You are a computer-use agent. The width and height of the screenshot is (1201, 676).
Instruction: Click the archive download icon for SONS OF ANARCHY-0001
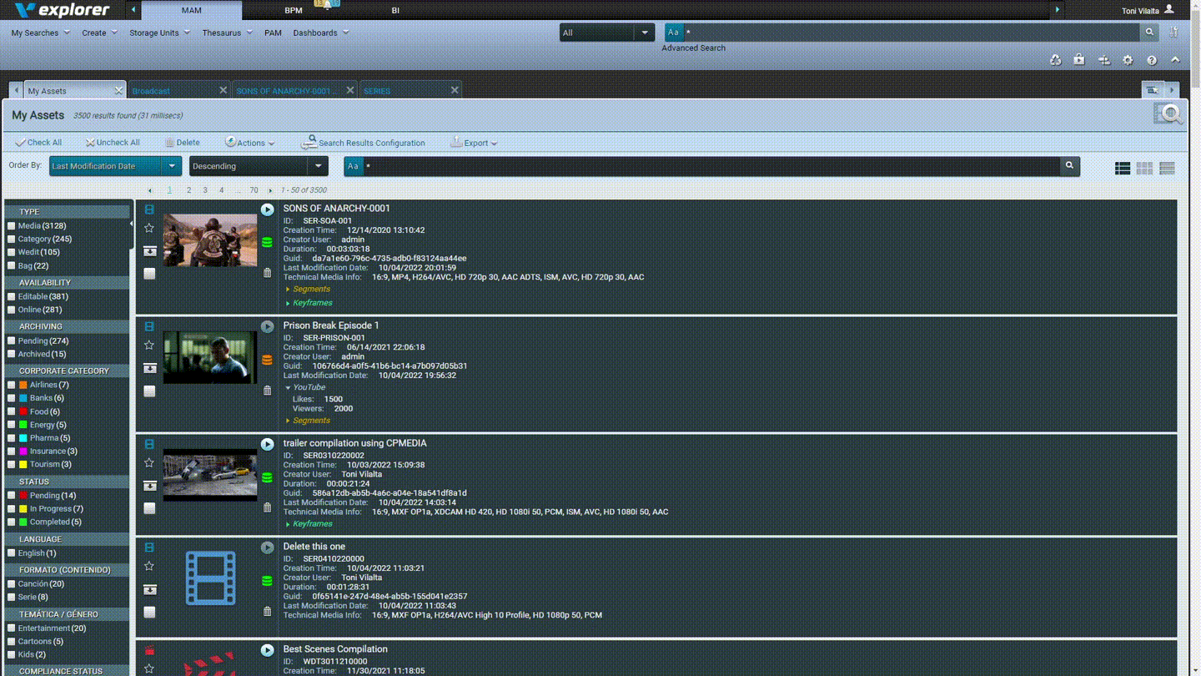pos(149,250)
